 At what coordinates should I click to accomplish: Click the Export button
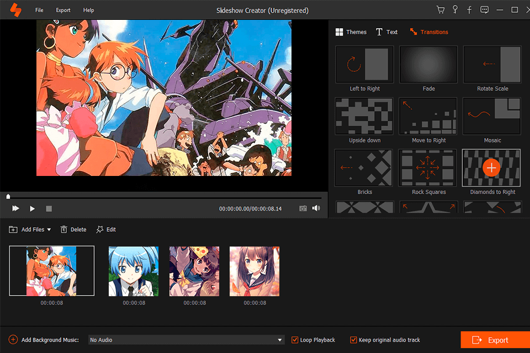point(496,340)
